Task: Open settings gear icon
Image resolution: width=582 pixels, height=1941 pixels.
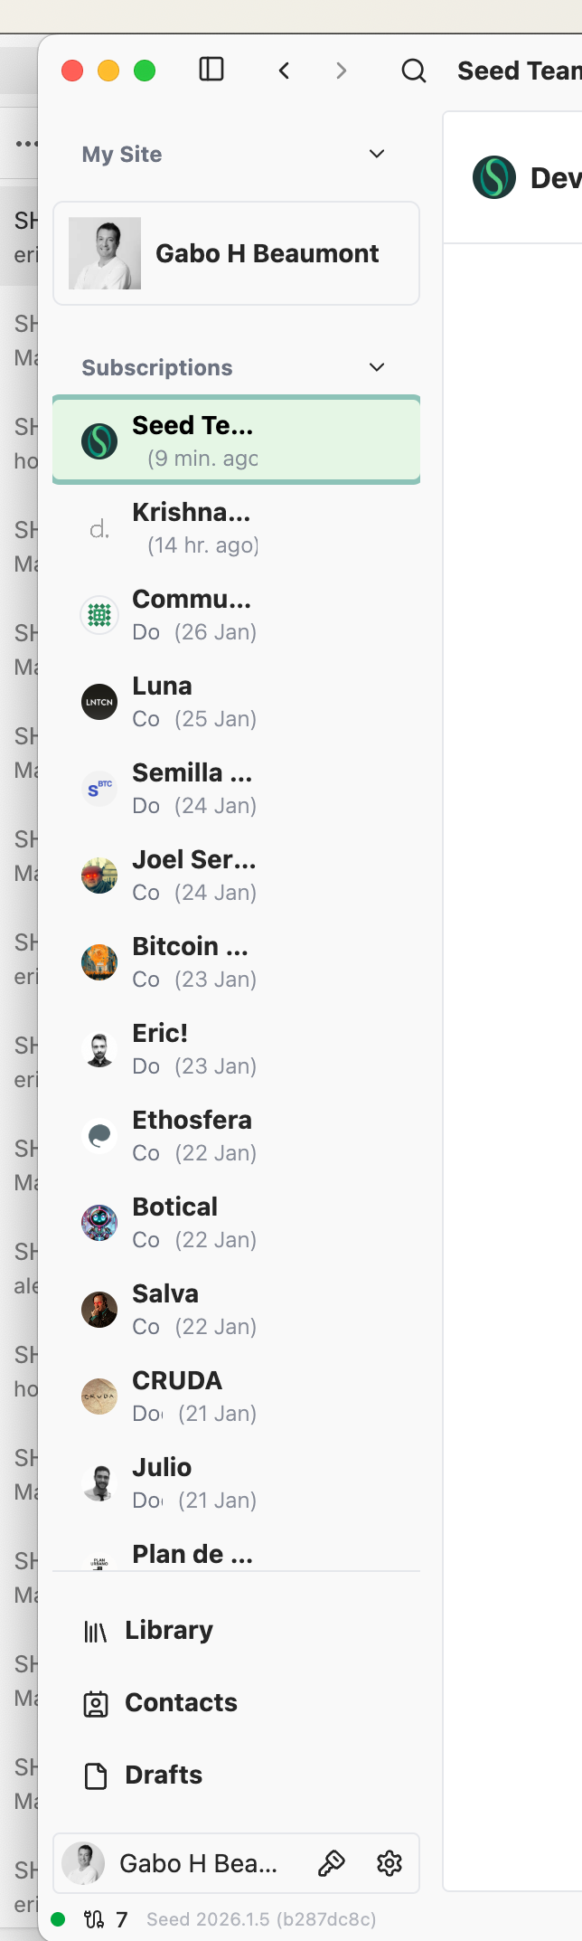Action: point(390,1863)
